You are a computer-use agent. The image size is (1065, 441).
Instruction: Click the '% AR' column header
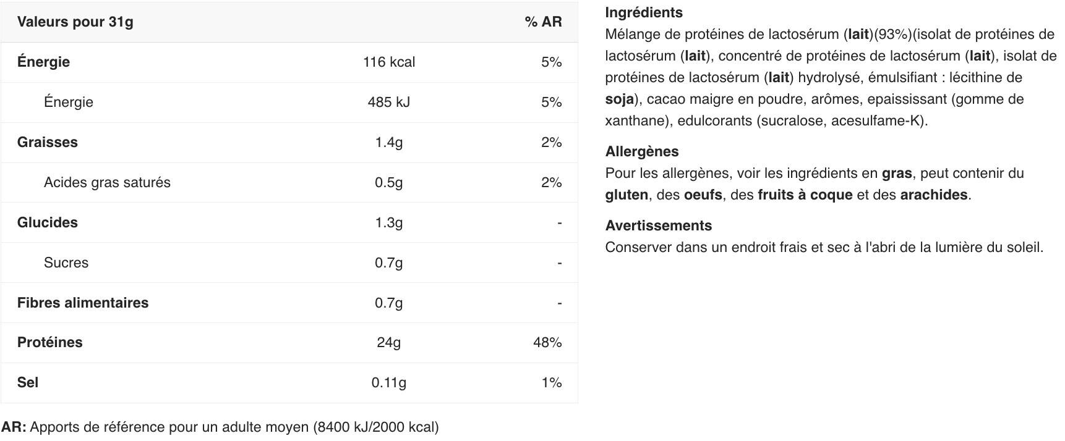543,22
